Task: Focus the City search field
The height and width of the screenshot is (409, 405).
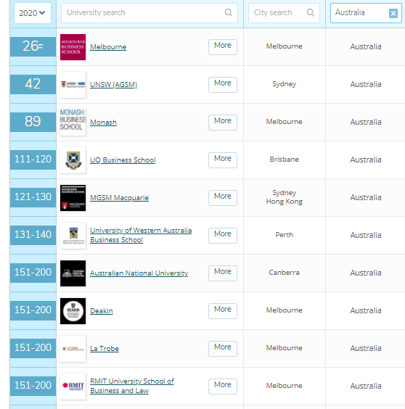Action: click(x=284, y=13)
